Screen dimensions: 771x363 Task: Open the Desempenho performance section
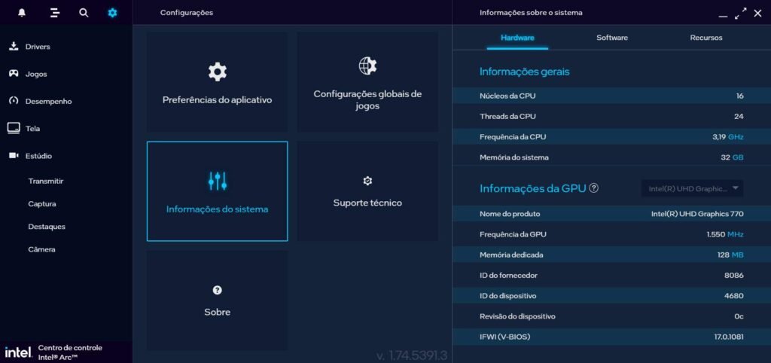tap(48, 101)
